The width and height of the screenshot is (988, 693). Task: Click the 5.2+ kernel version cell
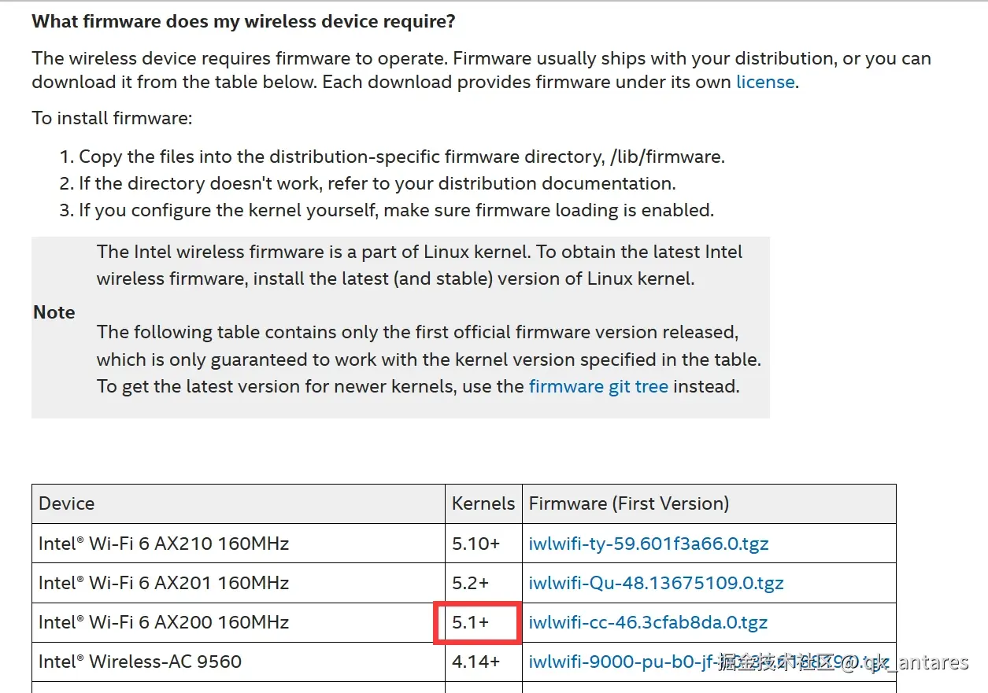[471, 583]
